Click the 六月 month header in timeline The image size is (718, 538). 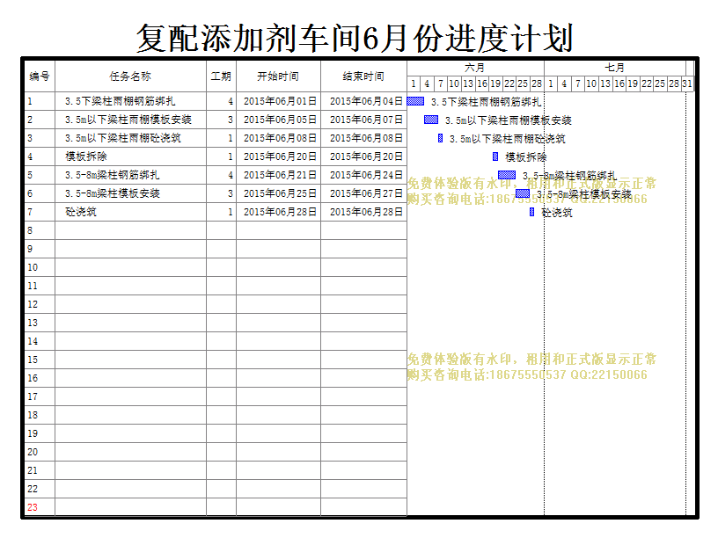point(475,68)
